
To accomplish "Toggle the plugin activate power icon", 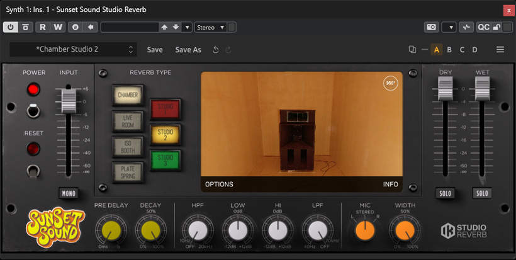I will click(x=11, y=27).
